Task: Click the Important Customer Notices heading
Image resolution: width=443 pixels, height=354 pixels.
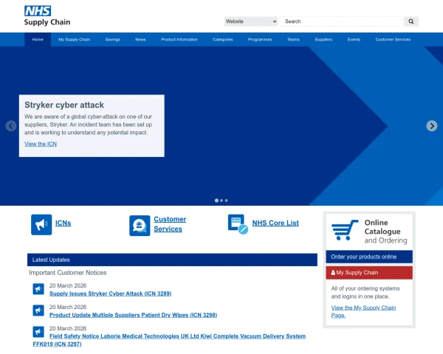Action: tap(68, 273)
